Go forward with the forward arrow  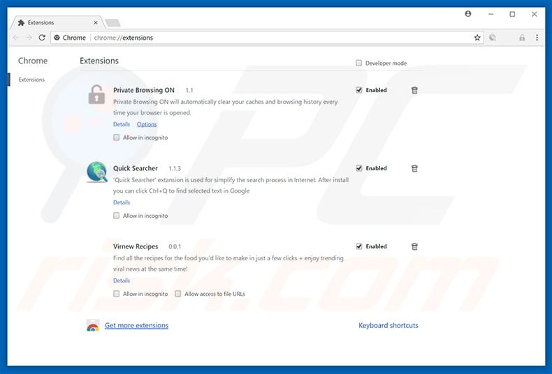[29, 38]
